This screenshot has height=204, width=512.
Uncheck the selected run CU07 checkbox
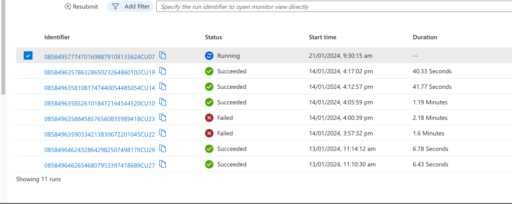(x=28, y=55)
